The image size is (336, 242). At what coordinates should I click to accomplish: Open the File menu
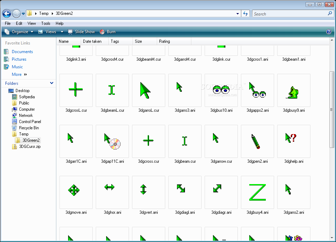[8, 23]
